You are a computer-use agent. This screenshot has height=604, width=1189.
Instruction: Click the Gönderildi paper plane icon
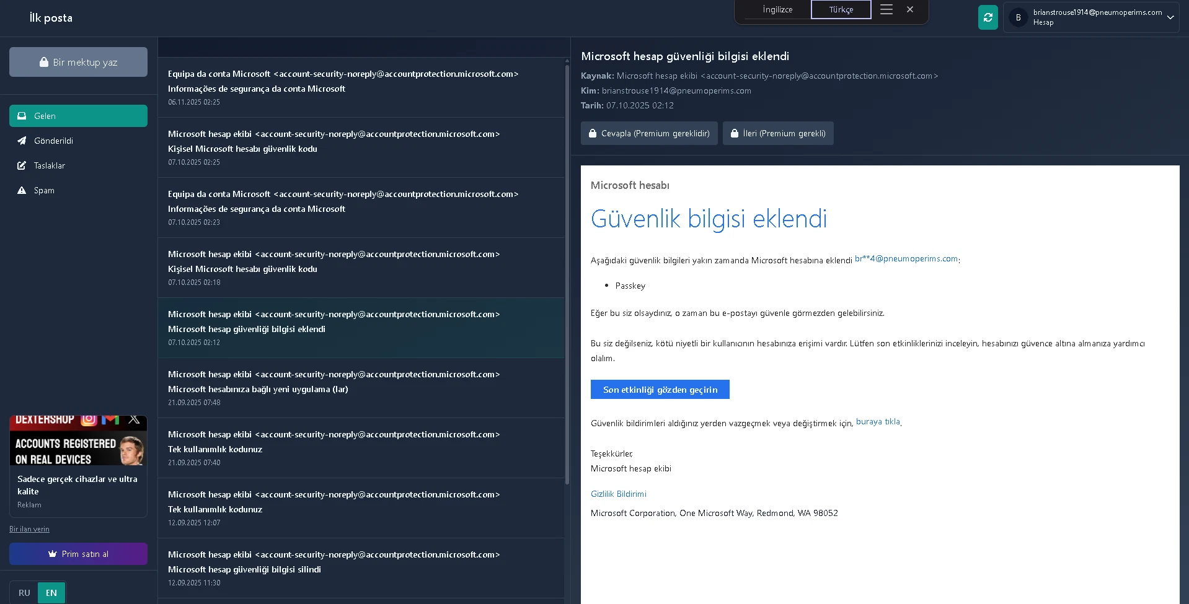22,141
